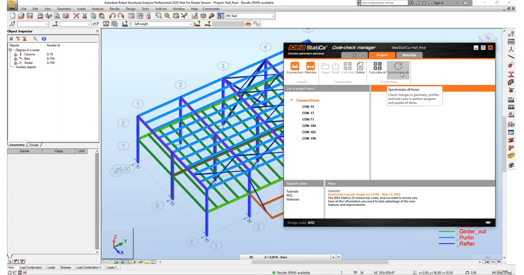The height and width of the screenshot is (275, 524).
Task: Expand the Bars tree node
Action: coord(15,58)
